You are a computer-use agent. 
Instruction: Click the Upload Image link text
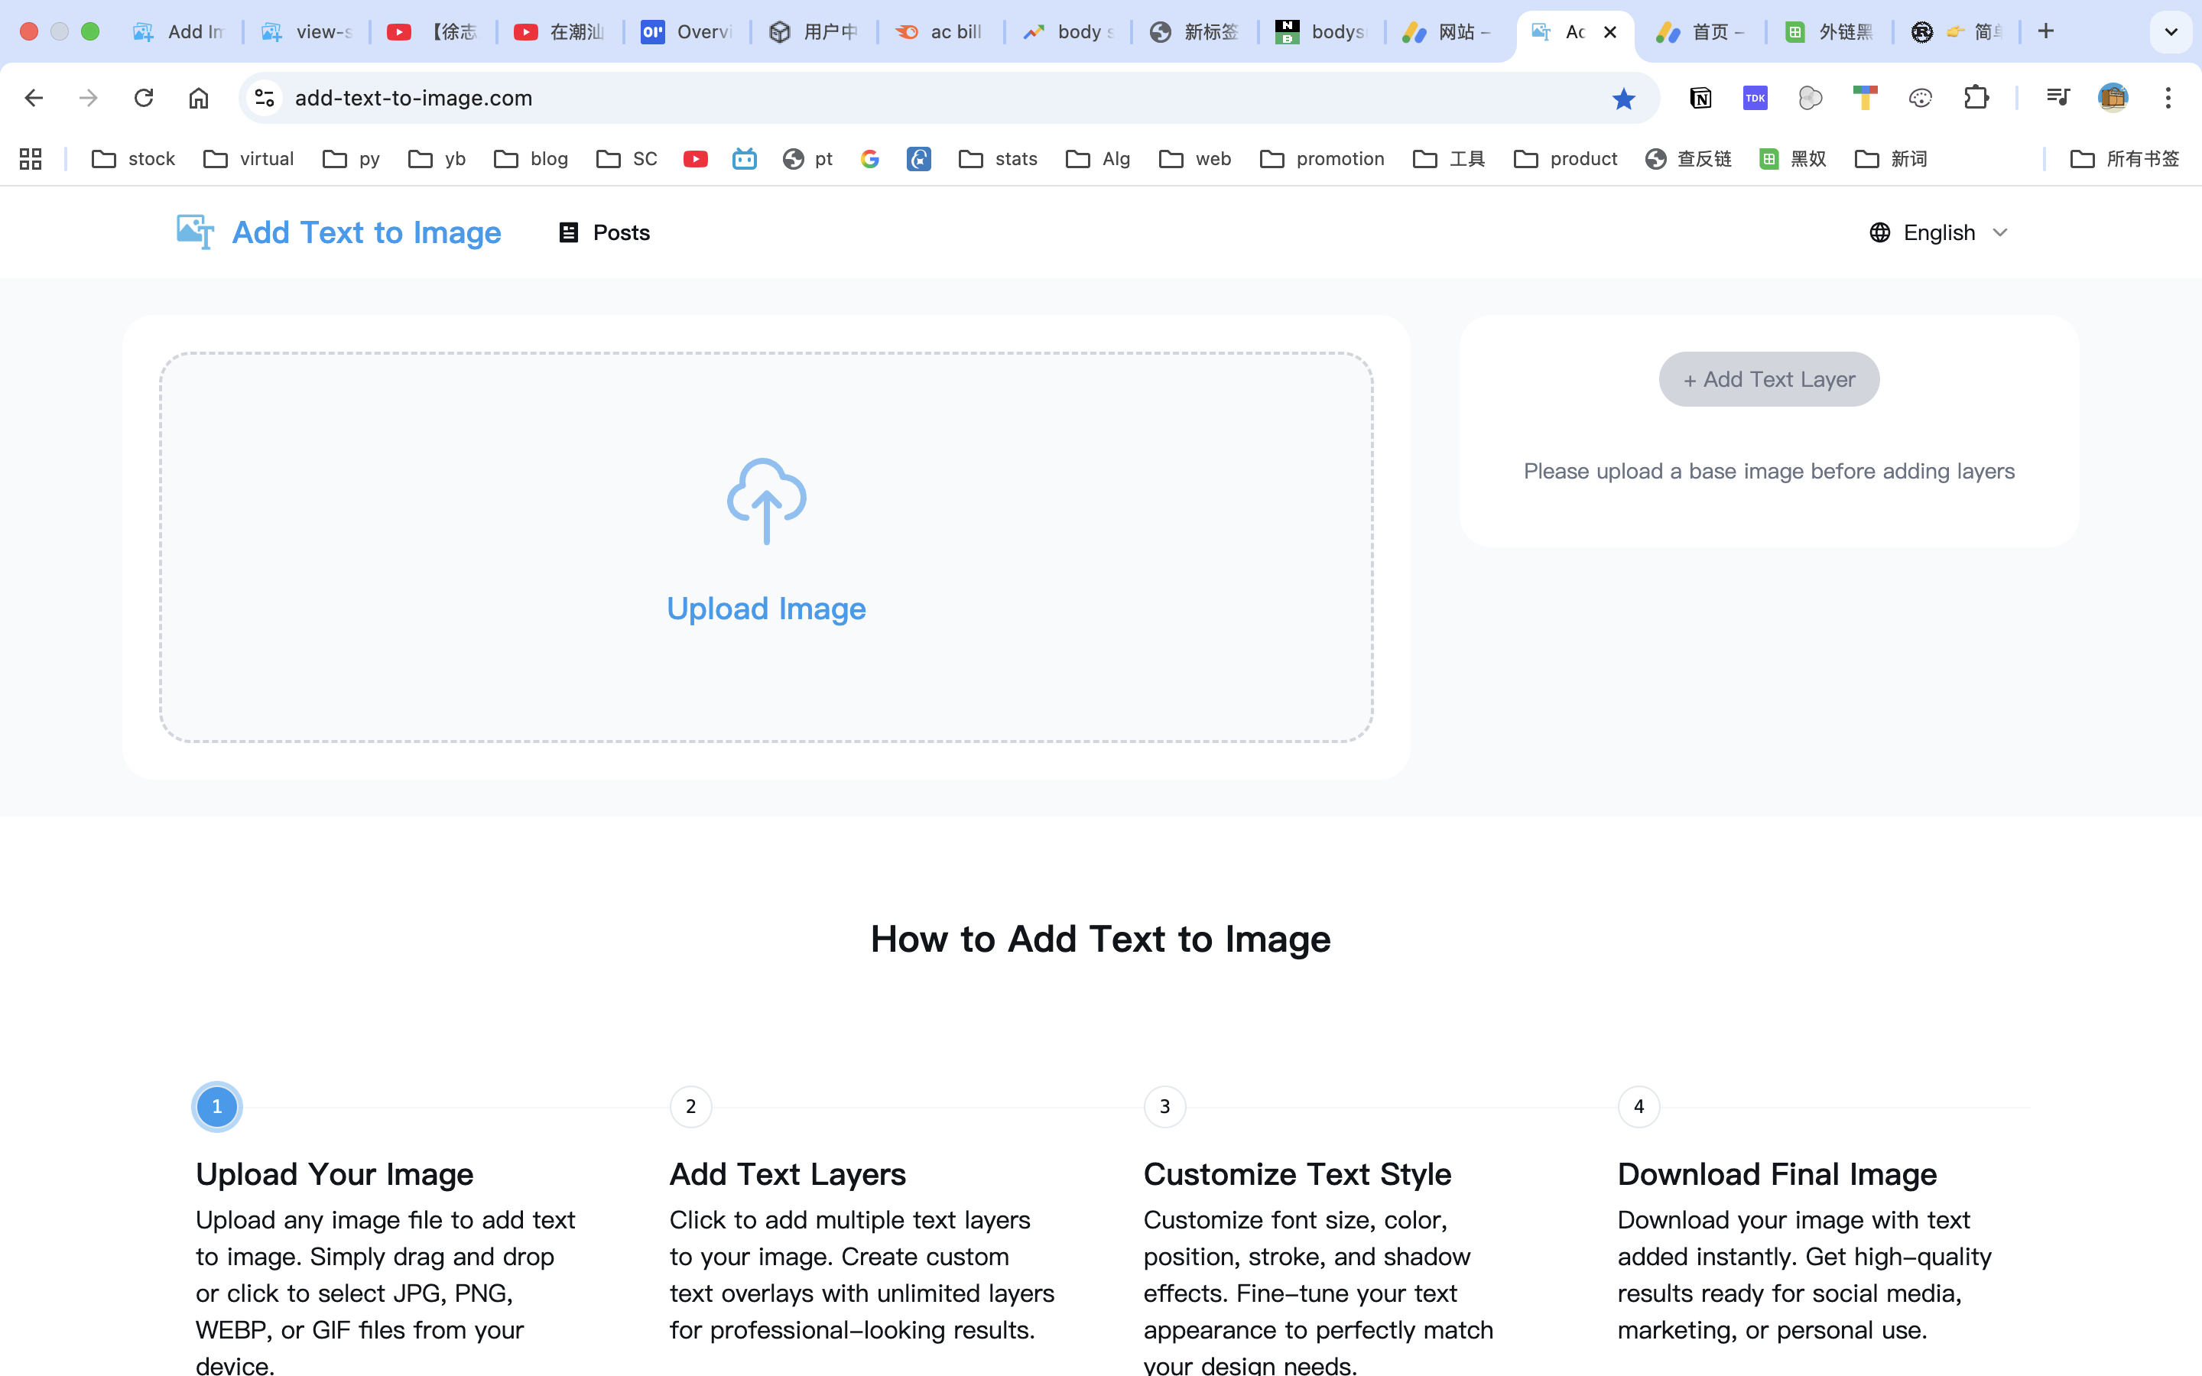click(x=766, y=608)
